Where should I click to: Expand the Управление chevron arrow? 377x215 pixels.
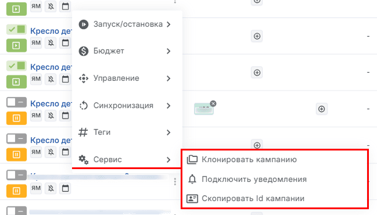[168, 78]
